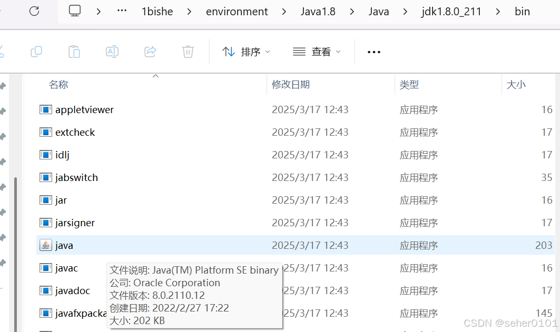
Task: Select the appletviewer application file
Action: [x=296, y=109]
